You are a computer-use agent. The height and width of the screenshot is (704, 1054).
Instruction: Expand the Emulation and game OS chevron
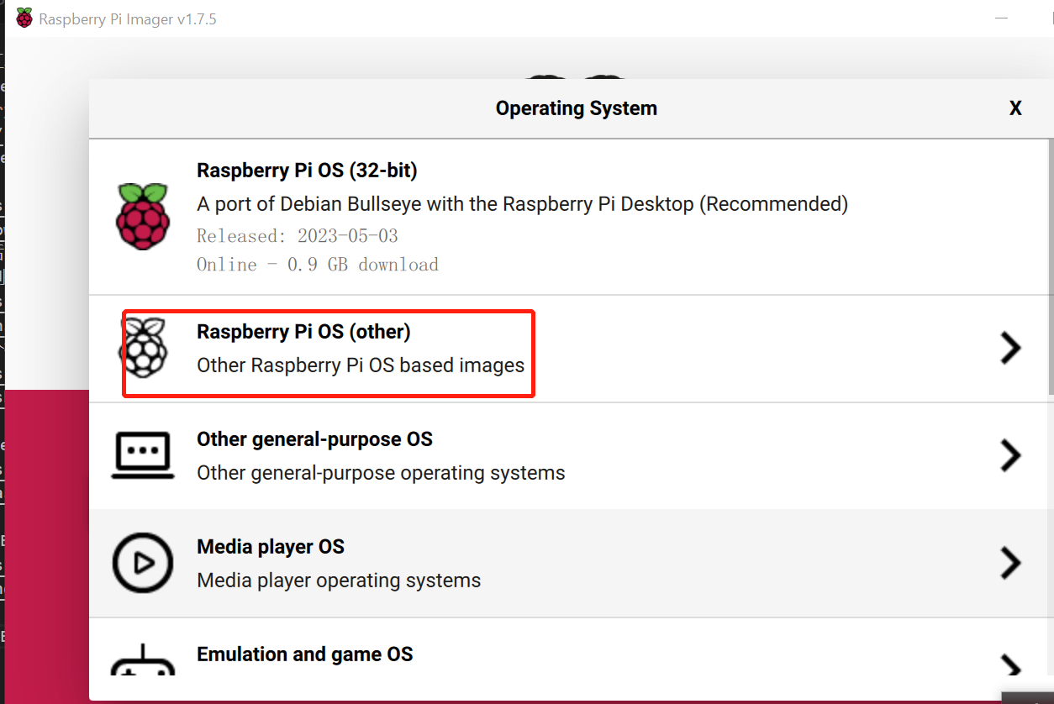click(1010, 666)
